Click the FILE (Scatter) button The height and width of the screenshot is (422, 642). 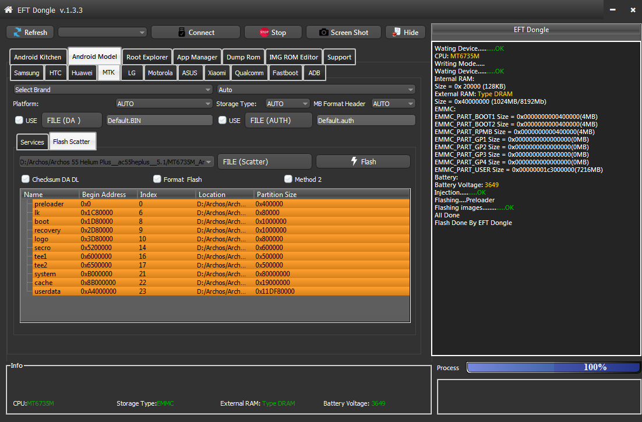point(264,162)
